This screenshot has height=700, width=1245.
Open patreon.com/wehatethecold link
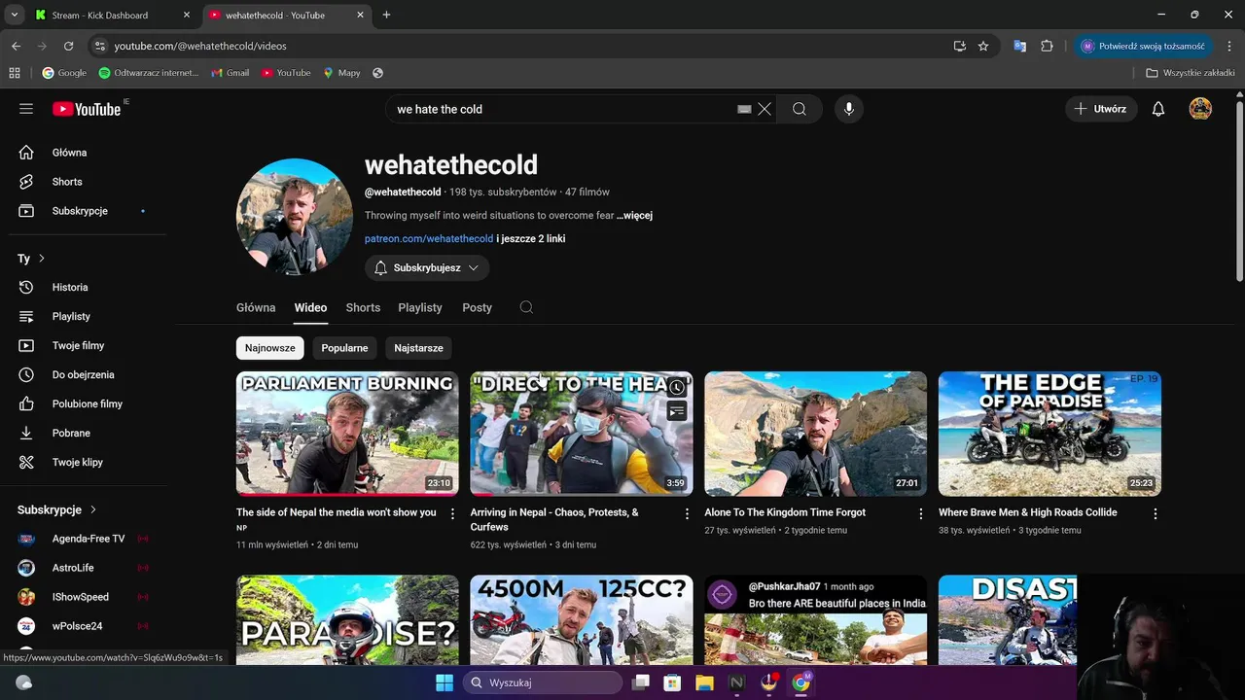point(429,238)
